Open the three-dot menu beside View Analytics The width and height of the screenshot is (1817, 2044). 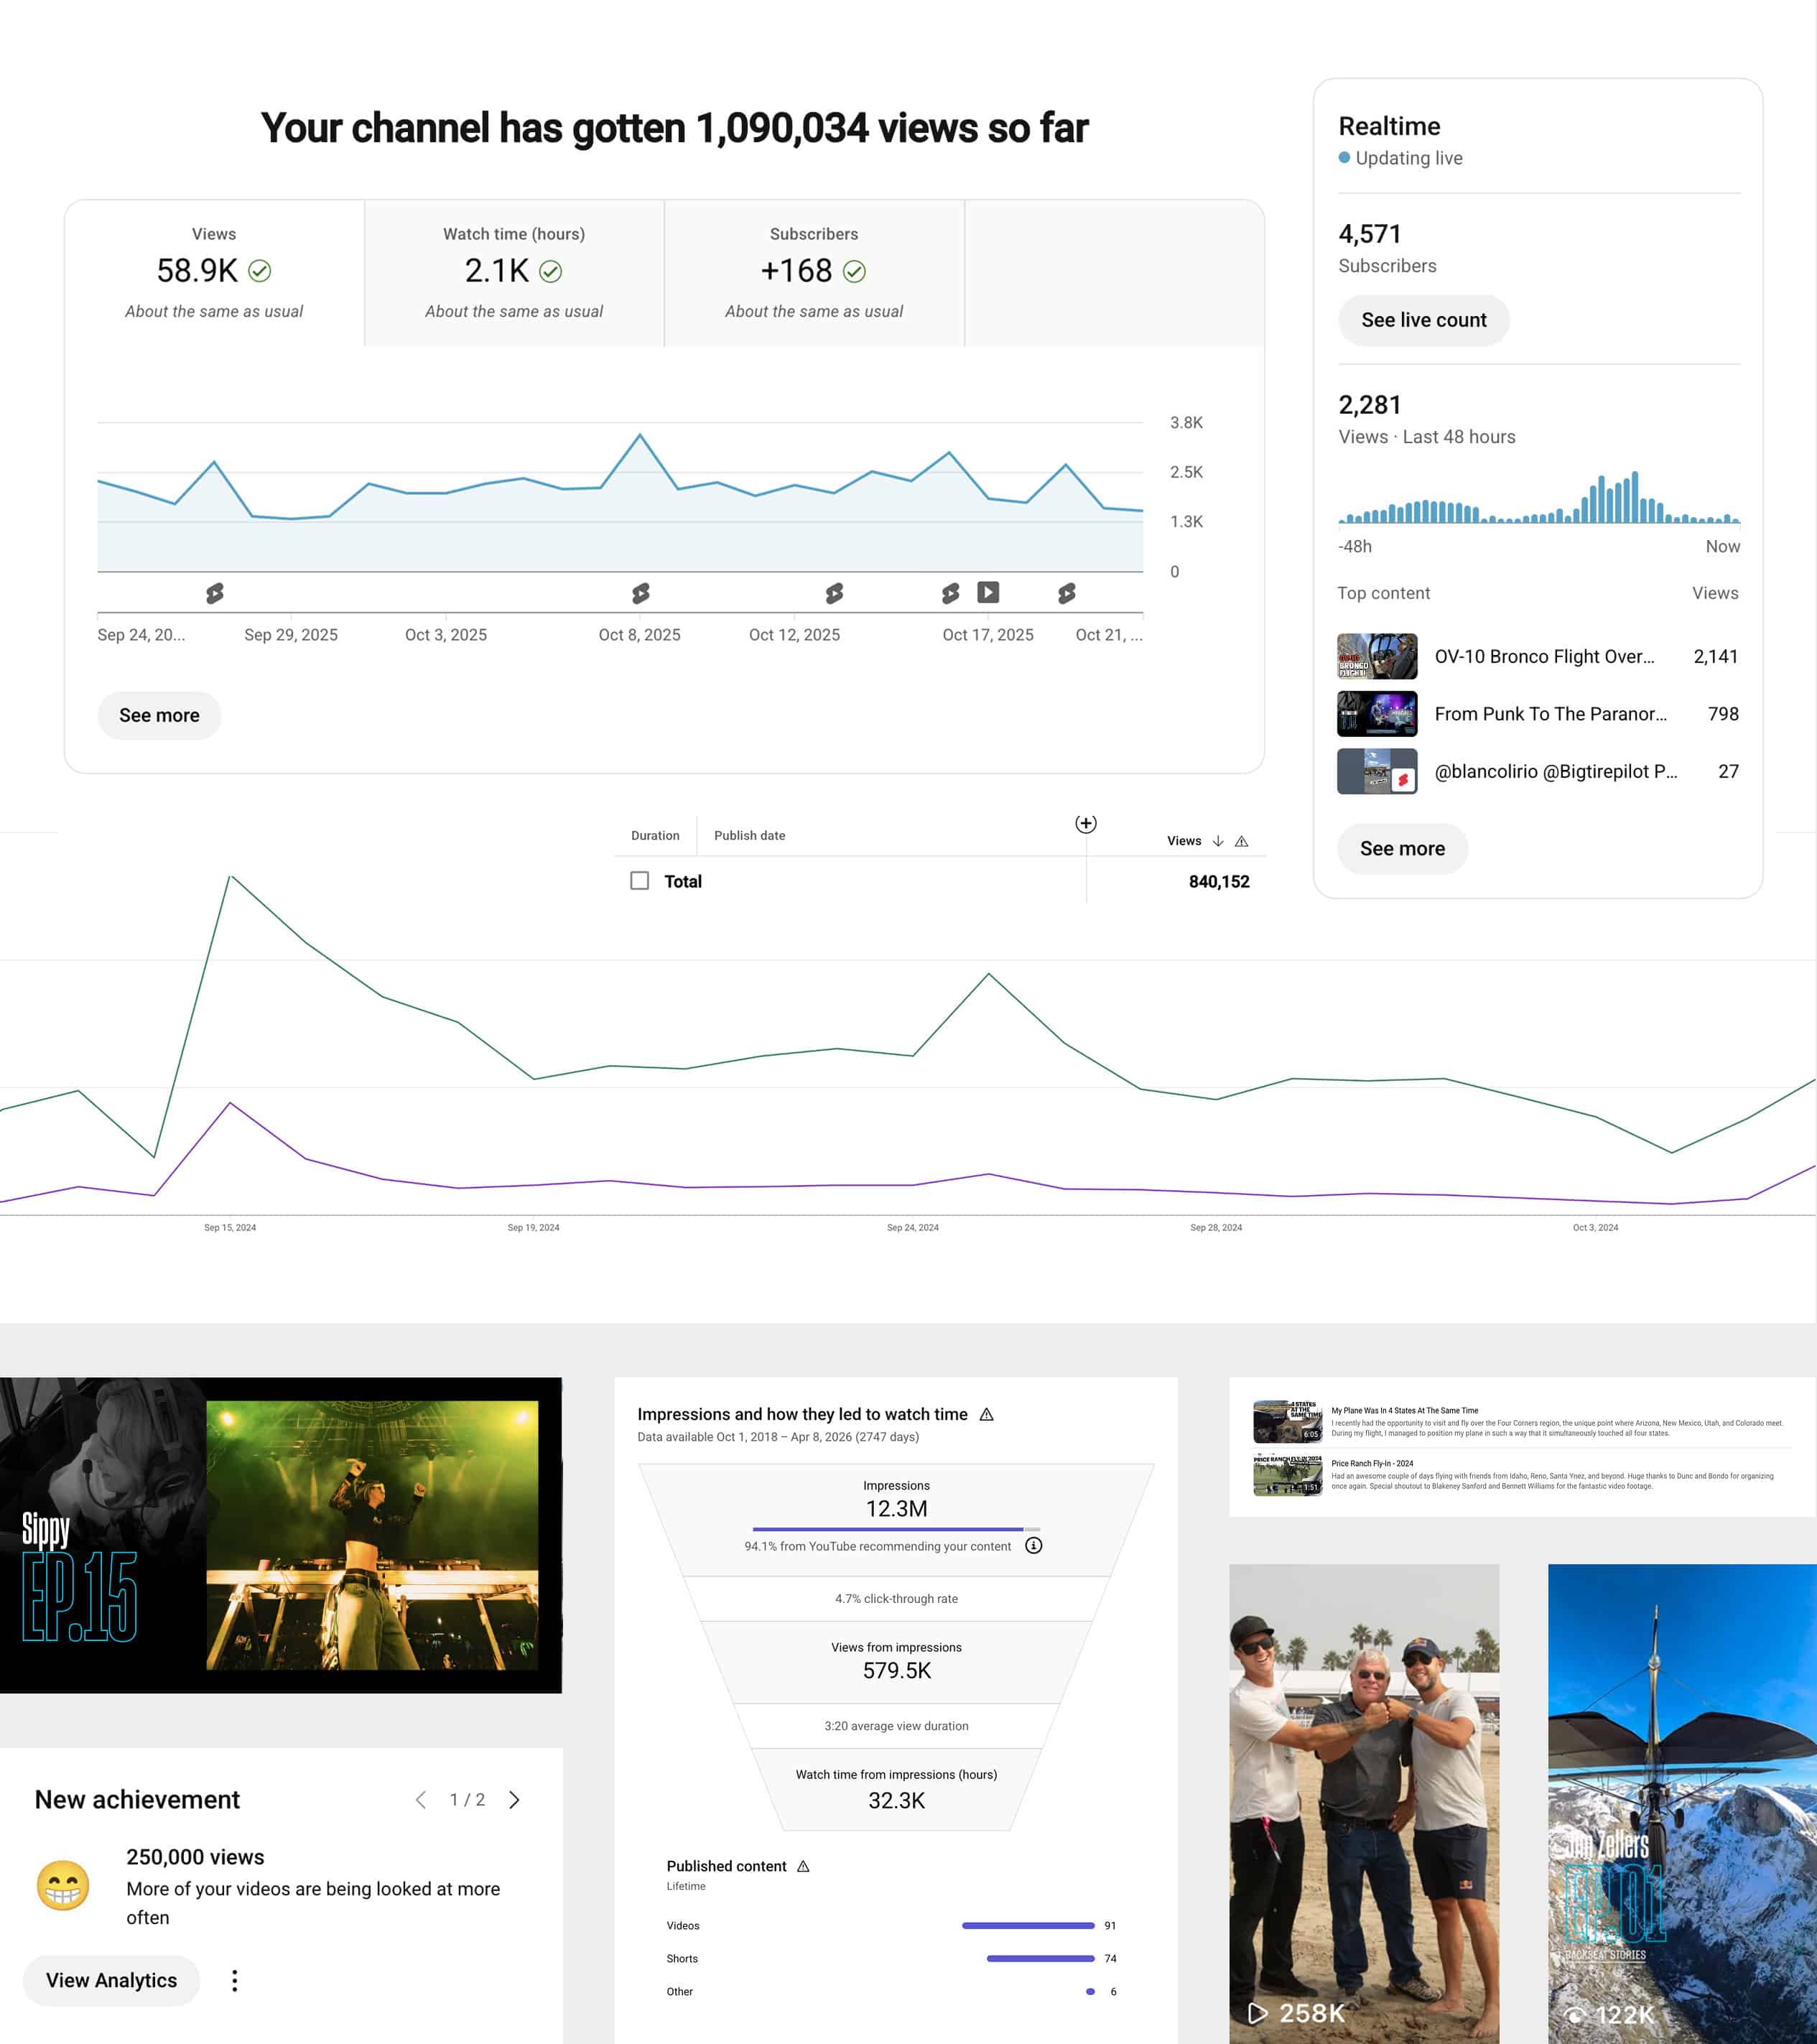coord(235,1980)
